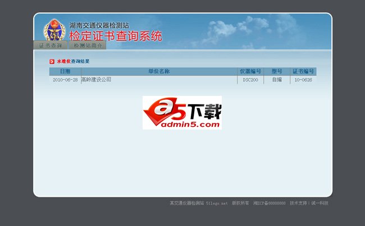Image resolution: width=365 pixels, height=226 pixels.
Task: Click the a5下载 admin5.com banner image
Action: tap(182, 113)
